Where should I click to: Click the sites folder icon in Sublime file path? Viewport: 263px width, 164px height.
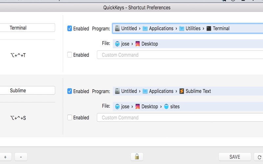[166, 107]
